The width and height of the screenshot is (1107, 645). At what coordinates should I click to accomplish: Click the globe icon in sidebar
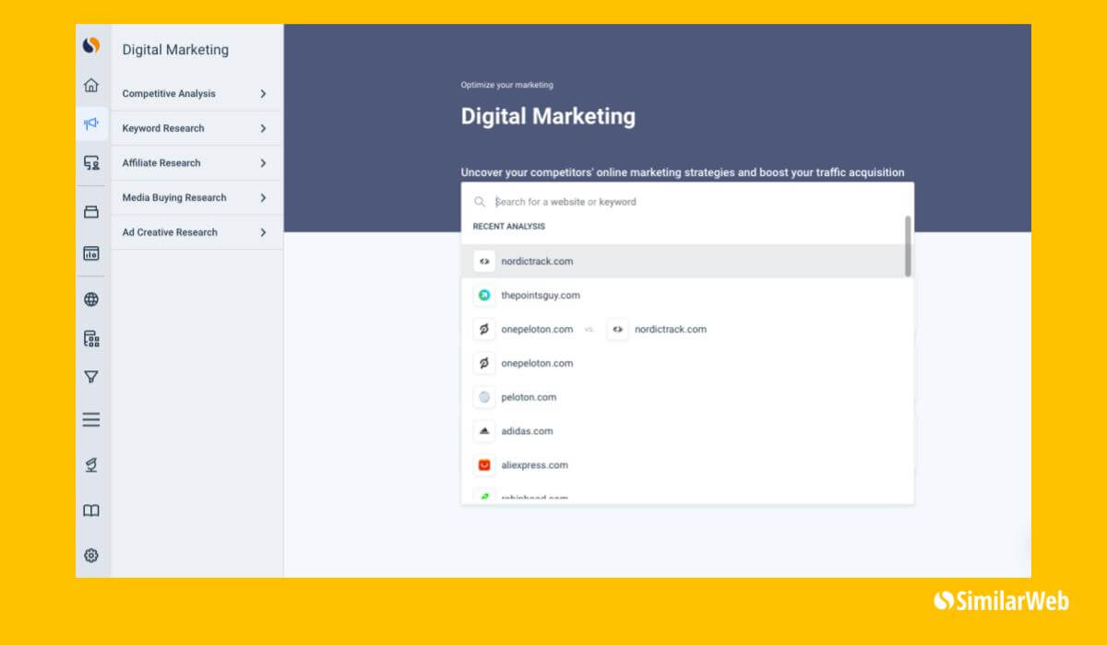(x=90, y=299)
